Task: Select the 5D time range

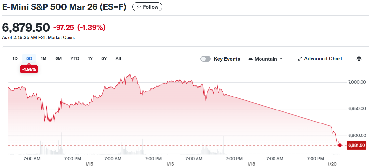Action: pos(29,58)
